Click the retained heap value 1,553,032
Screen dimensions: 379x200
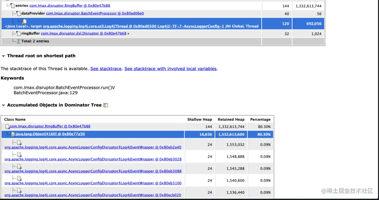(x=235, y=145)
